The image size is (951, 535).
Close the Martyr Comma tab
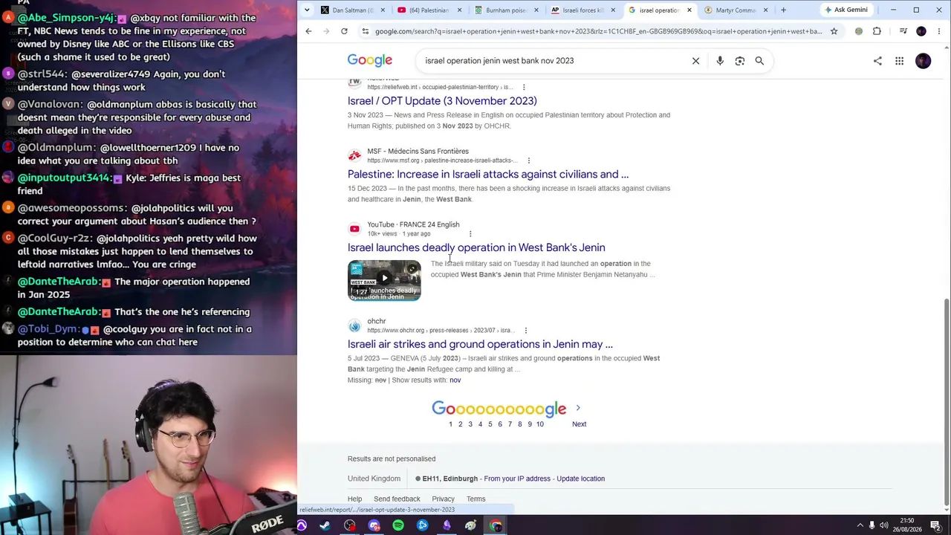766,10
